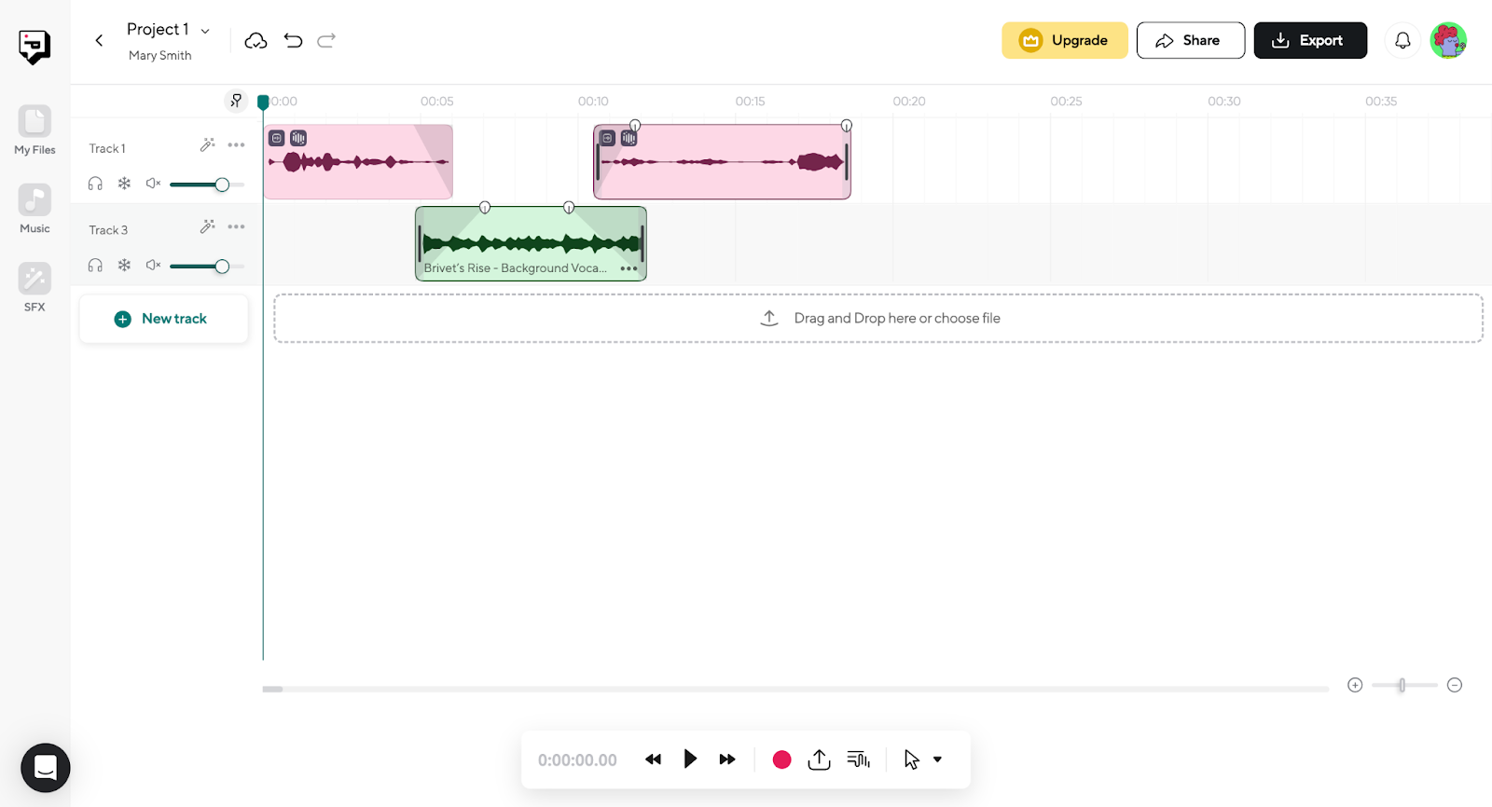Open the three-dot menu for Track 1

(x=236, y=144)
